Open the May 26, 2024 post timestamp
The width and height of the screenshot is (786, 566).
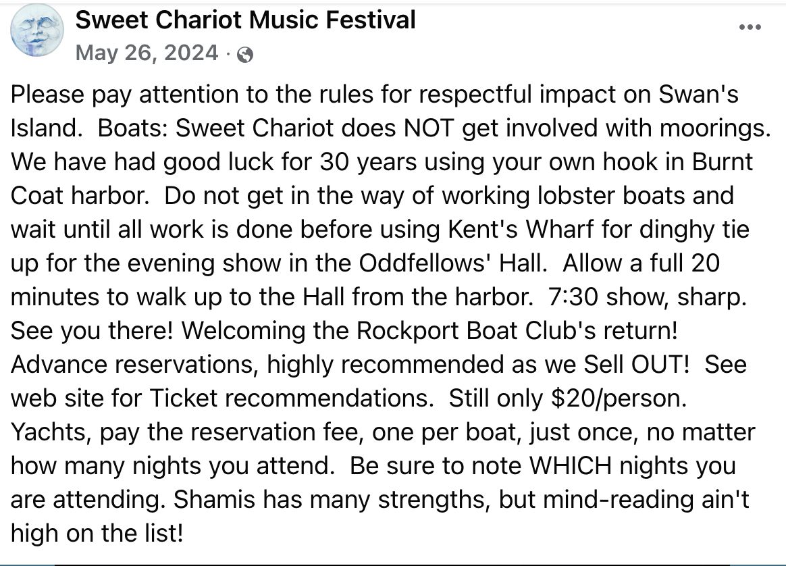[147, 53]
